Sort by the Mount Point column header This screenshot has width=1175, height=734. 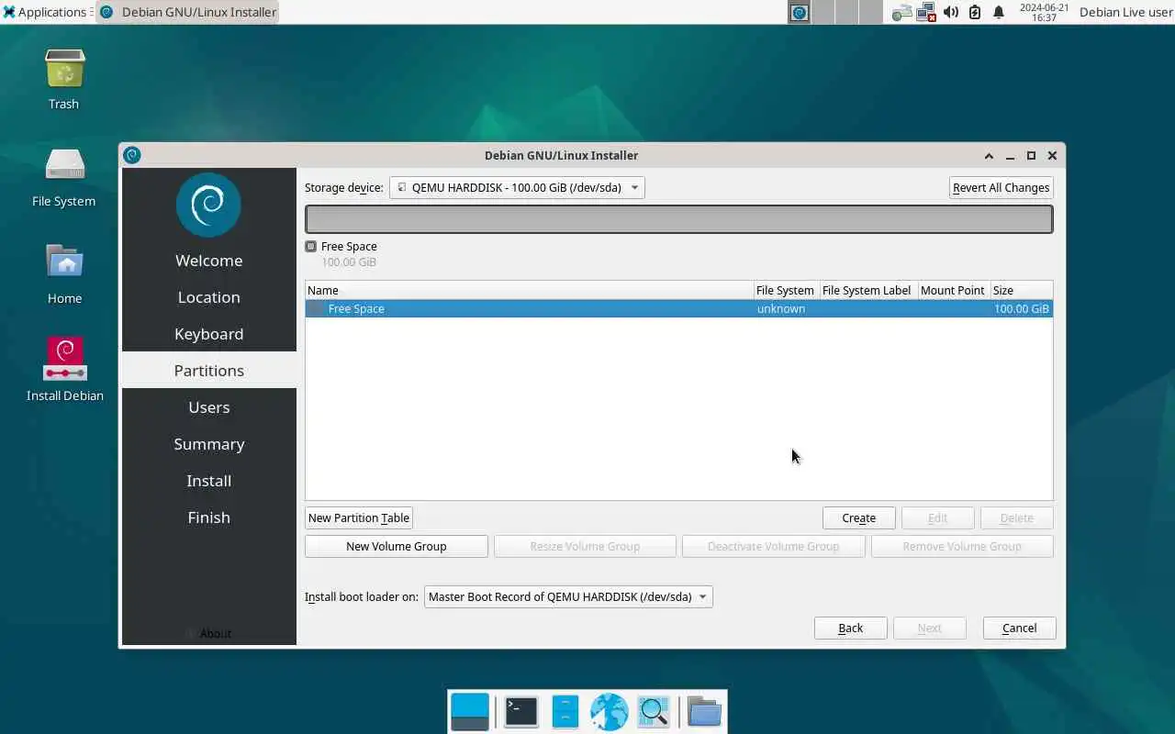click(954, 290)
